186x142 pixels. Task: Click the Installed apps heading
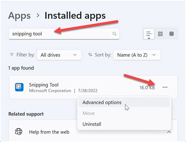point(75,16)
